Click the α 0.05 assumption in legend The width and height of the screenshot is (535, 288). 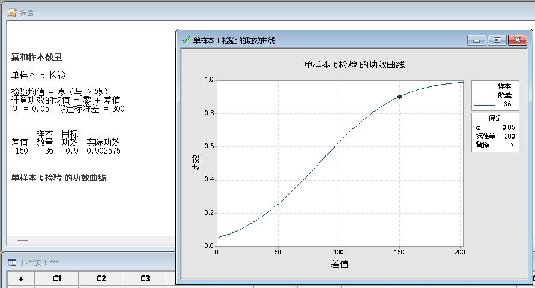pyautogui.click(x=495, y=127)
